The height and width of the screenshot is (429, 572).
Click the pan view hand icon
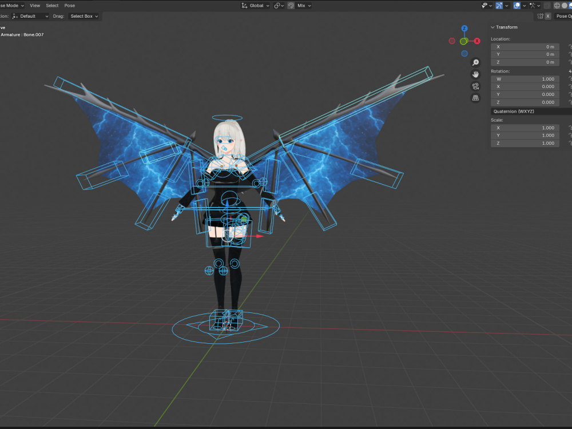(x=475, y=74)
